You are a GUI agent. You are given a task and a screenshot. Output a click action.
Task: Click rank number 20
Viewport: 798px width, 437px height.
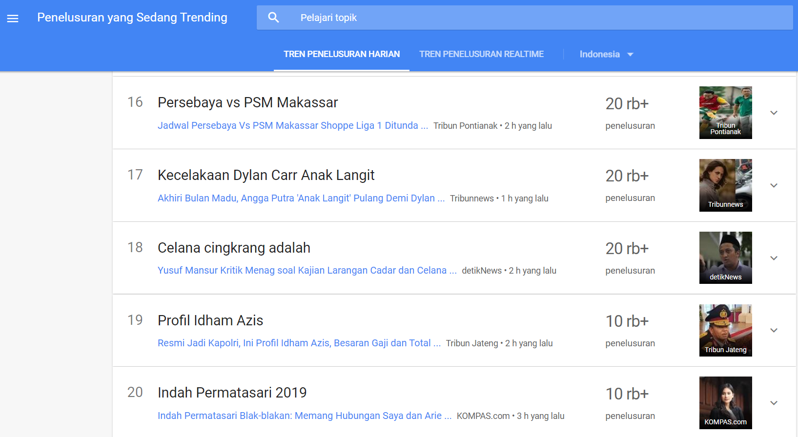coord(135,392)
